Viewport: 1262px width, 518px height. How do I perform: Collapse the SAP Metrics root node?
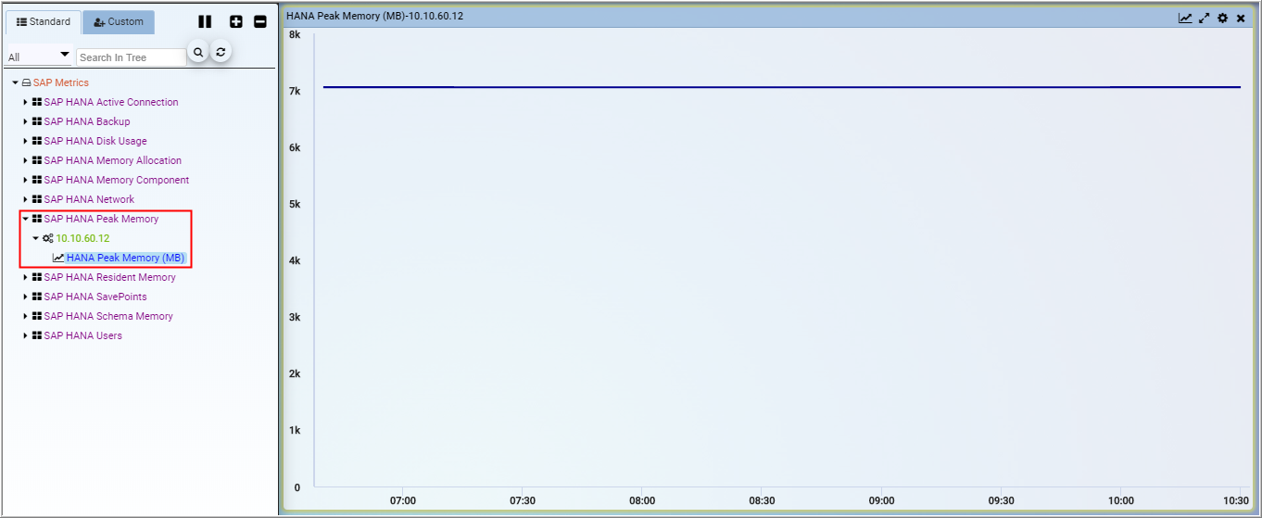(x=15, y=82)
